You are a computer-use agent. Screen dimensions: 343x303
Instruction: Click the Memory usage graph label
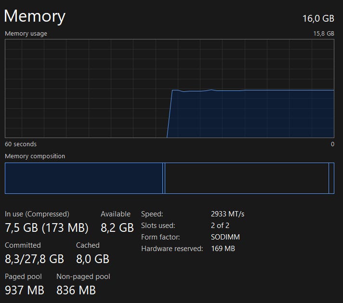26,33
